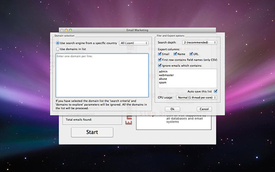
Task: Click the ignored email words list box
Action: [x=187, y=78]
